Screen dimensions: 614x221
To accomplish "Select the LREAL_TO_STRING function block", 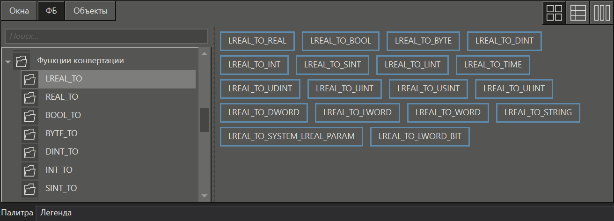I will pos(538,112).
